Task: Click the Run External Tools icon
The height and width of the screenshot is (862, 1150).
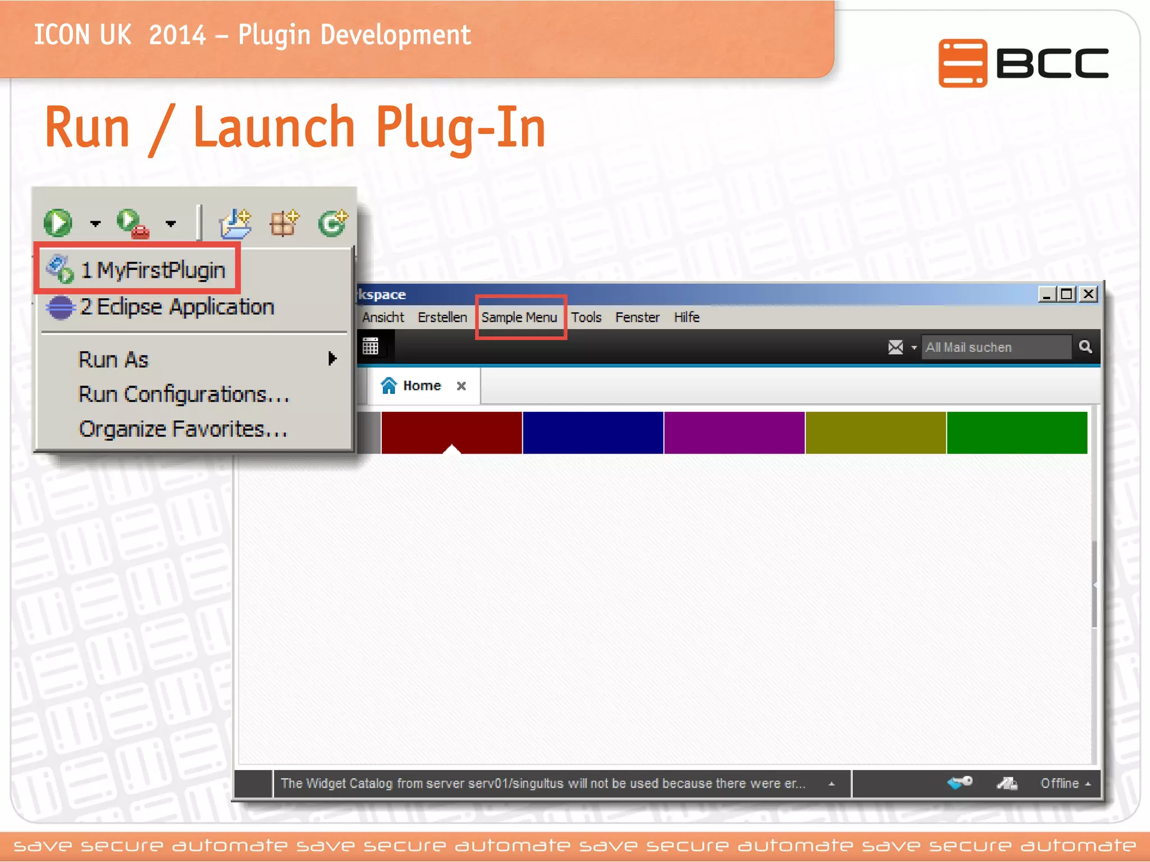Action: tap(133, 223)
